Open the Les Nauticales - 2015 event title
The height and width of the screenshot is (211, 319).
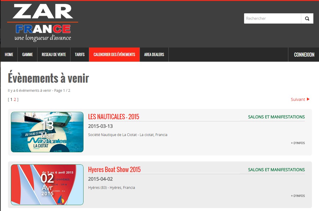[x=114, y=117]
